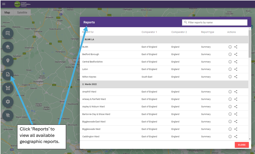Open the settings gear in the sidebar
The height and width of the screenshot is (154, 255).
point(8,102)
